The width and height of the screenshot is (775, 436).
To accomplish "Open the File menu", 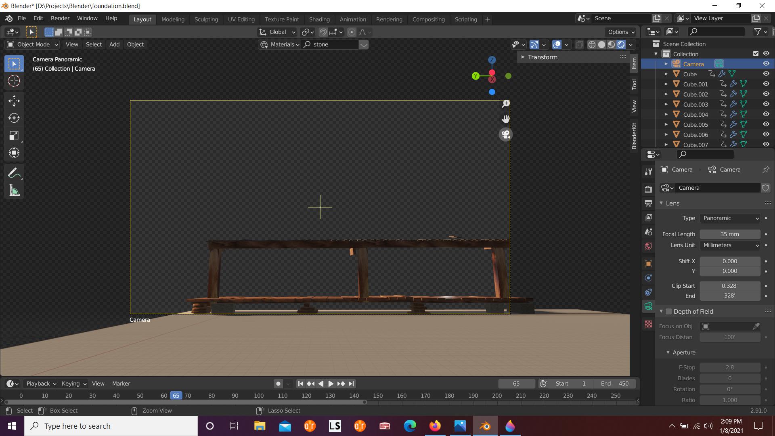I will [22, 19].
